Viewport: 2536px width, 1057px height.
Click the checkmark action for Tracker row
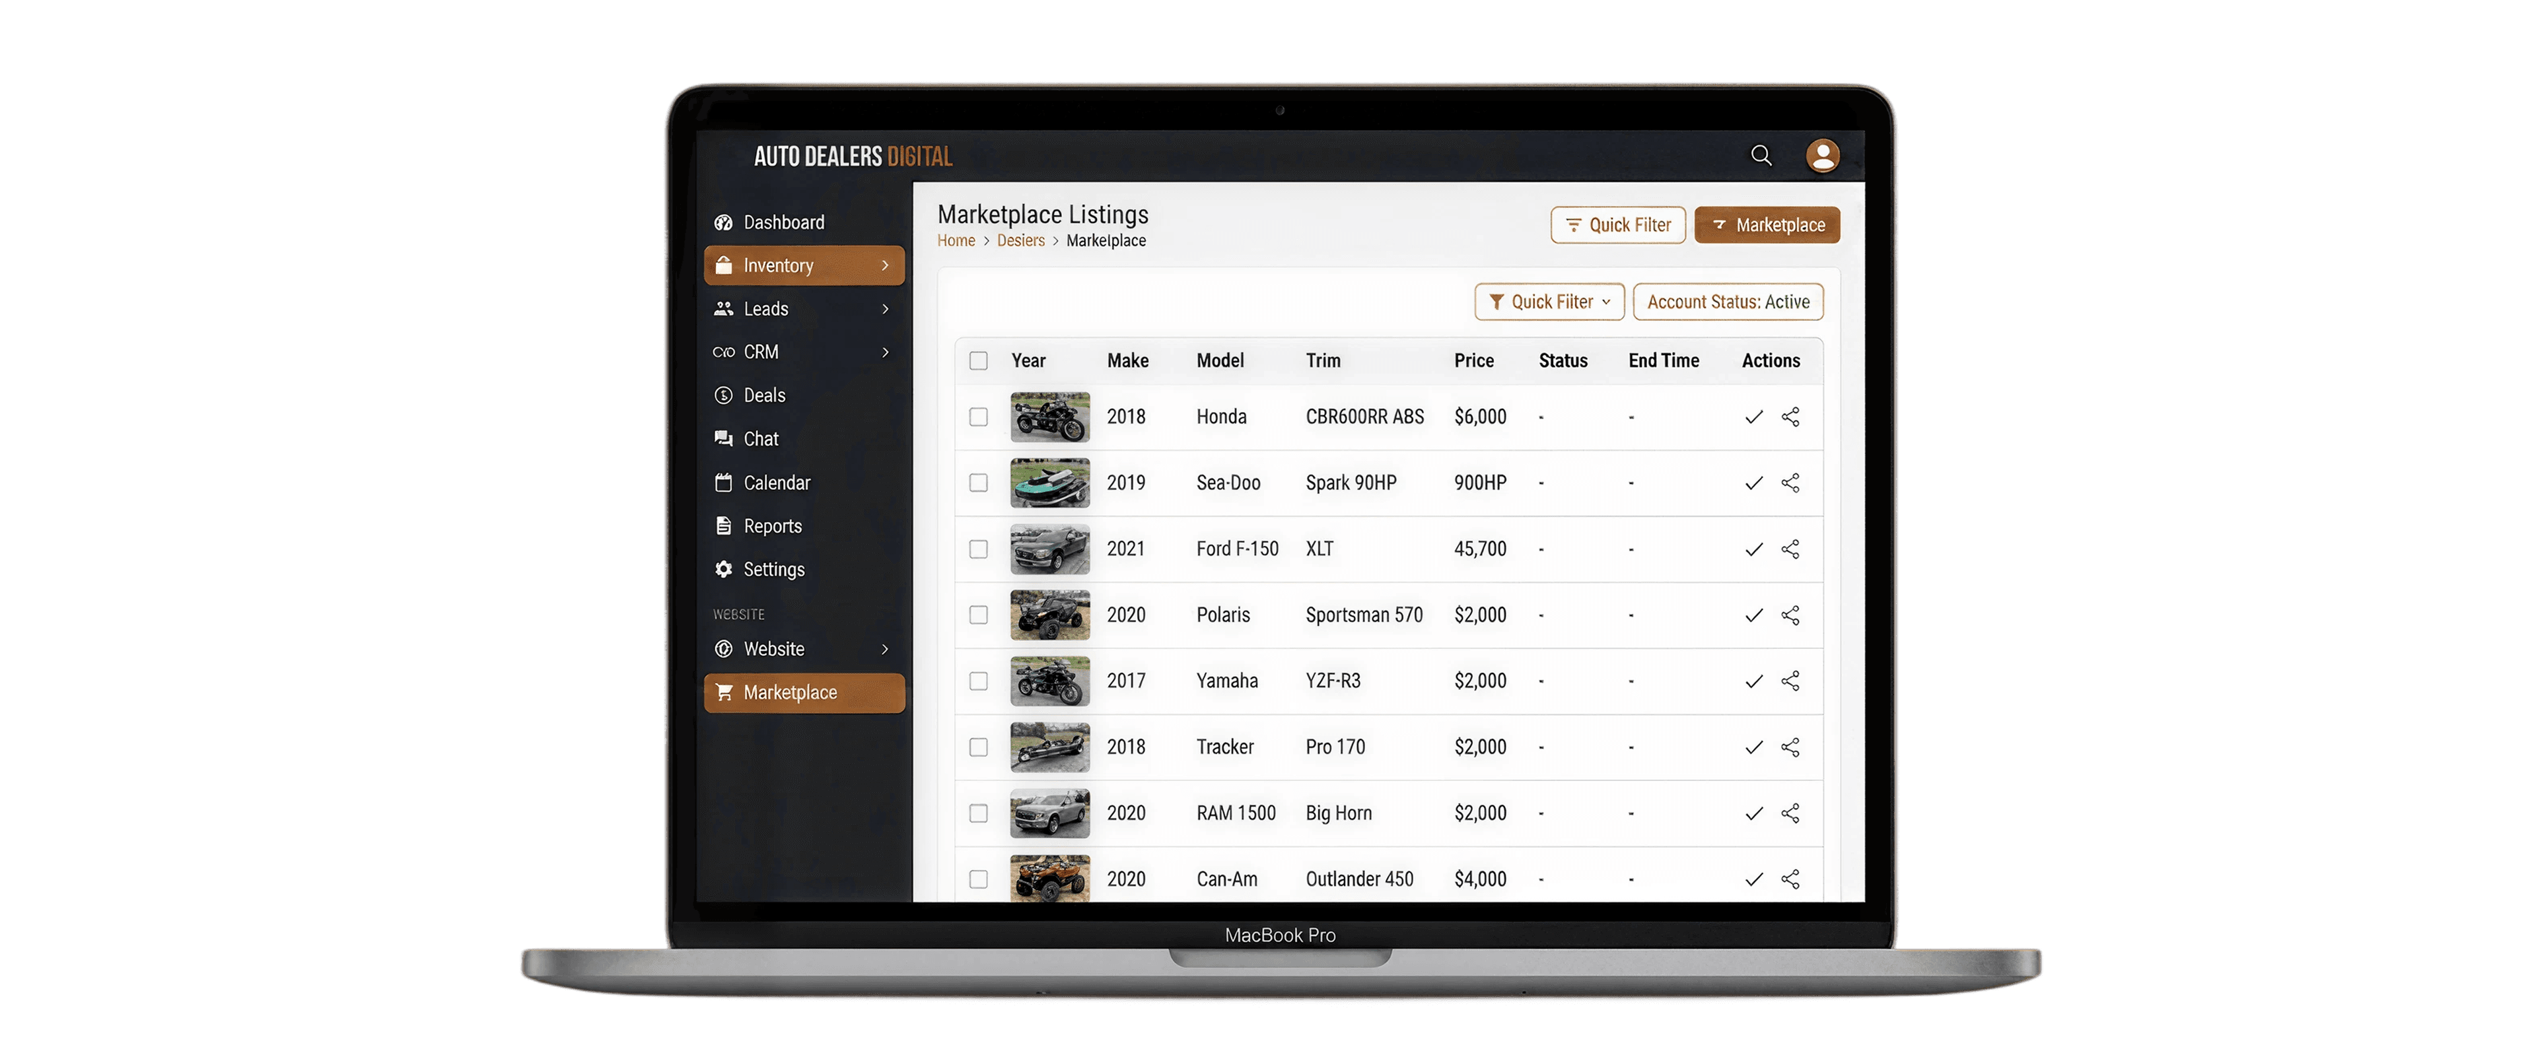click(x=1753, y=747)
